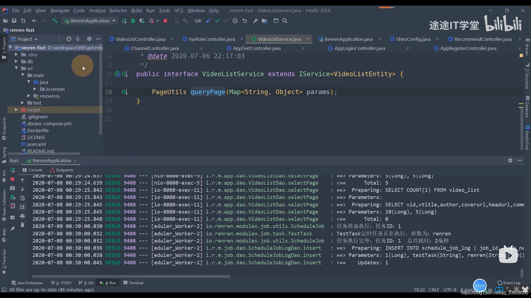Click the UTF-8 encoding status
The image size is (531, 298).
[x=450, y=290]
